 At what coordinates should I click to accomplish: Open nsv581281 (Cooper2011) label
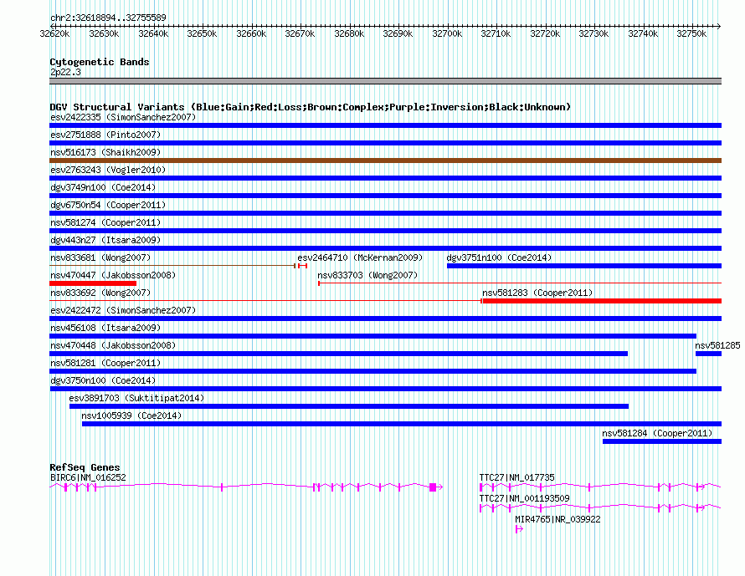pos(105,363)
